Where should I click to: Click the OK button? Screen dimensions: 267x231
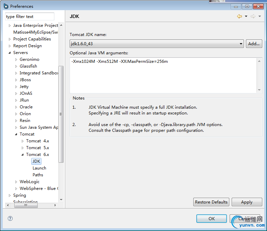(x=212, y=218)
